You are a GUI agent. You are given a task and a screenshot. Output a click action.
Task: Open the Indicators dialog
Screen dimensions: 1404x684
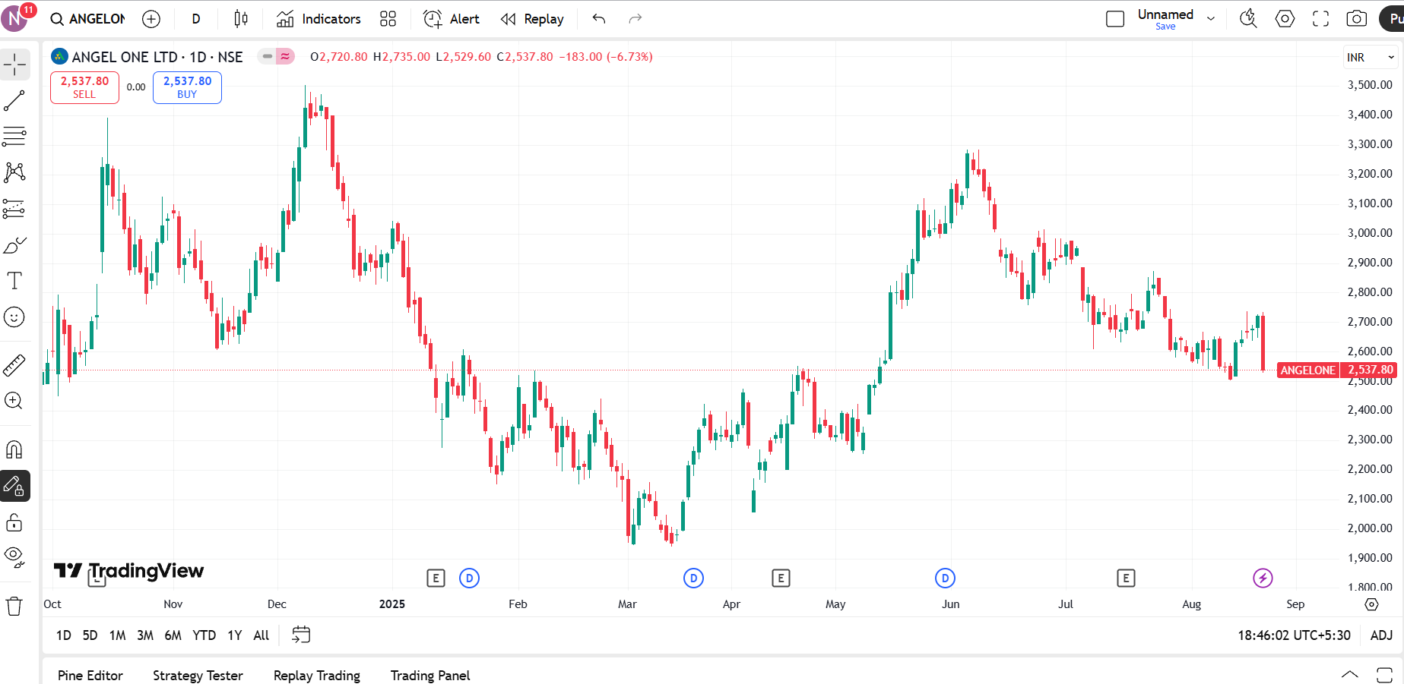(x=319, y=19)
